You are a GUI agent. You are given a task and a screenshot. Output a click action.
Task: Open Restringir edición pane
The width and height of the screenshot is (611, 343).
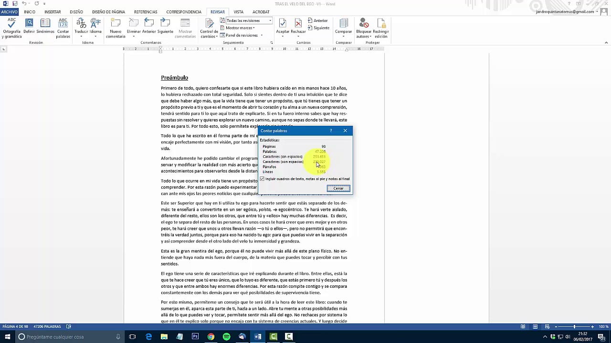pos(381,29)
